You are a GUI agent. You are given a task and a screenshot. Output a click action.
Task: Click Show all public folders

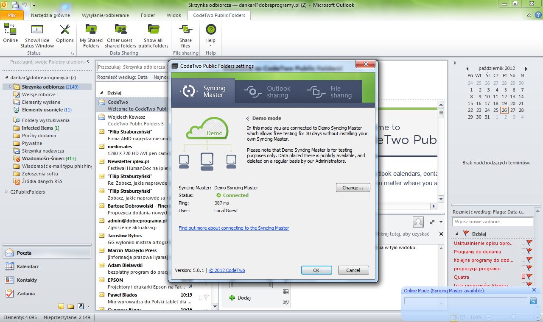(153, 36)
